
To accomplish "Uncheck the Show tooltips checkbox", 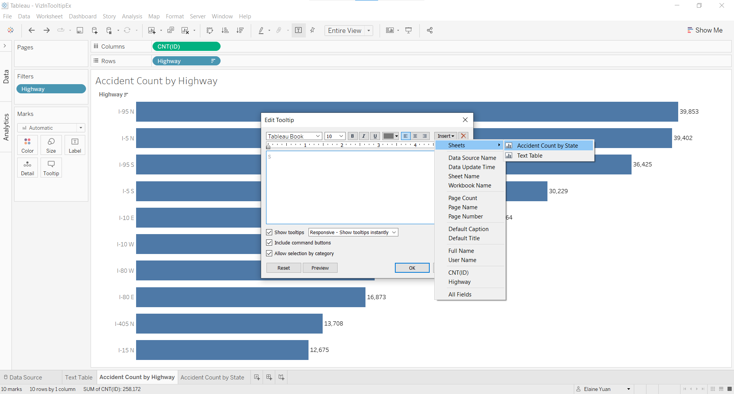I will tap(270, 233).
